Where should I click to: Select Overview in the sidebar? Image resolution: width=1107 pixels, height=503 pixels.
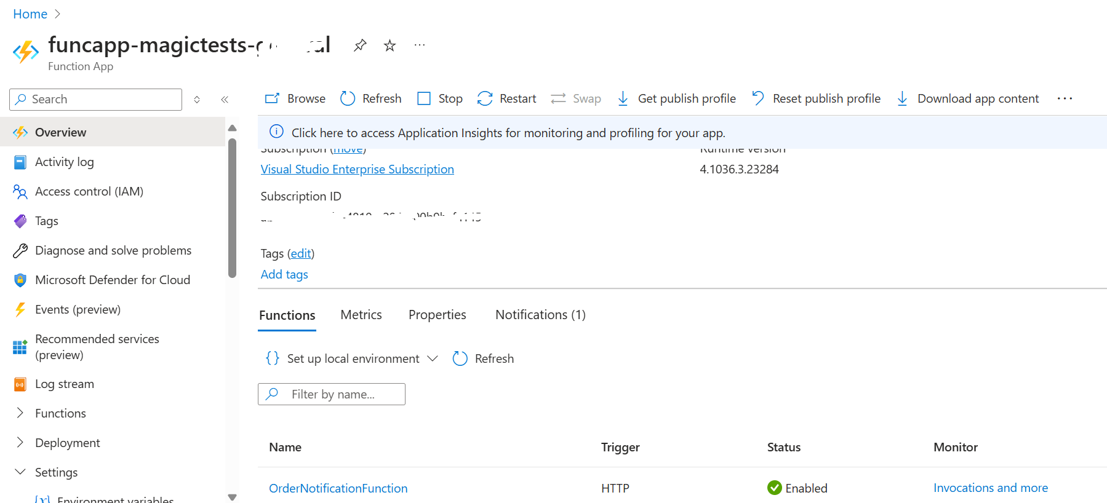[113, 132]
